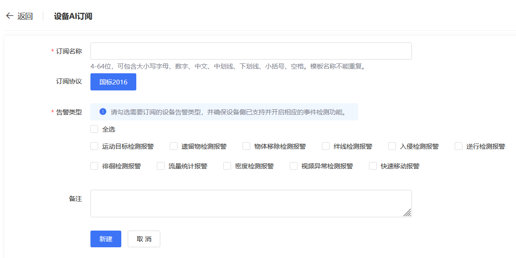Check the 全选 checkbox
Screen dimensions: 516x258
point(94,129)
